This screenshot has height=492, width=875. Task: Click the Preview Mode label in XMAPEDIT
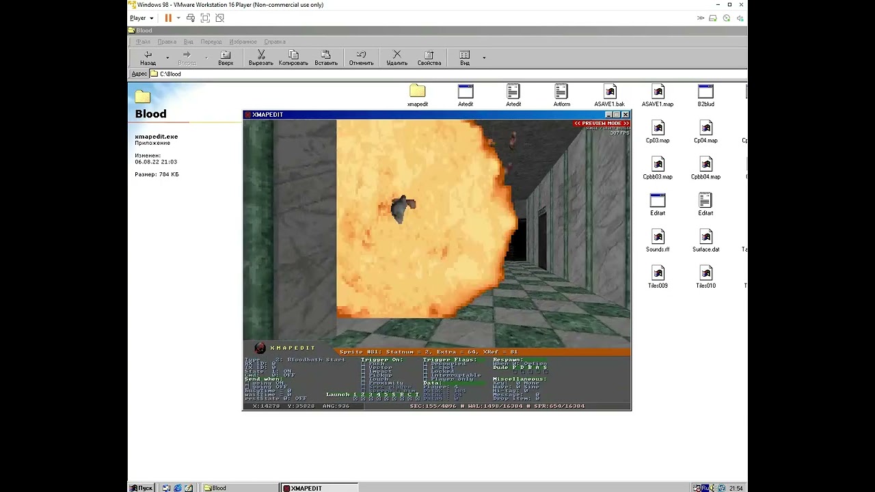pos(602,124)
